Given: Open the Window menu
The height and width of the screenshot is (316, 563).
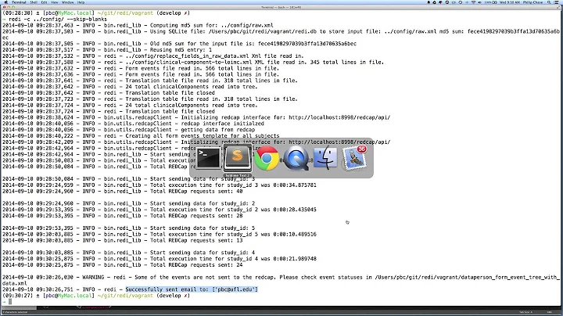Looking at the screenshot, I should pos(67,2).
